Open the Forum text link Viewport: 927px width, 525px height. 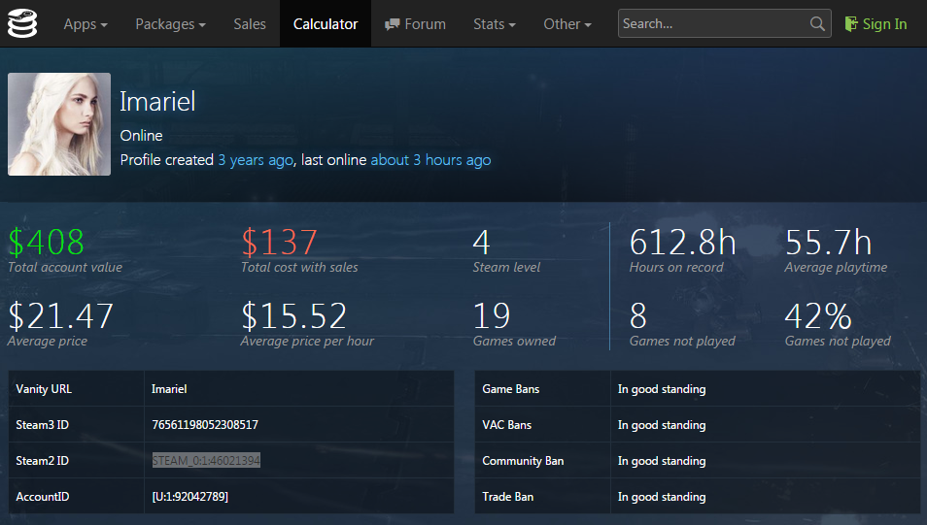425,23
